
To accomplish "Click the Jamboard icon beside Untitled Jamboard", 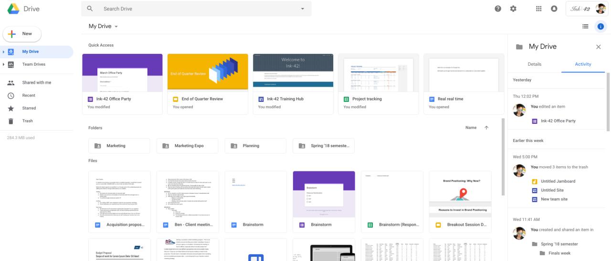I will click(535, 181).
